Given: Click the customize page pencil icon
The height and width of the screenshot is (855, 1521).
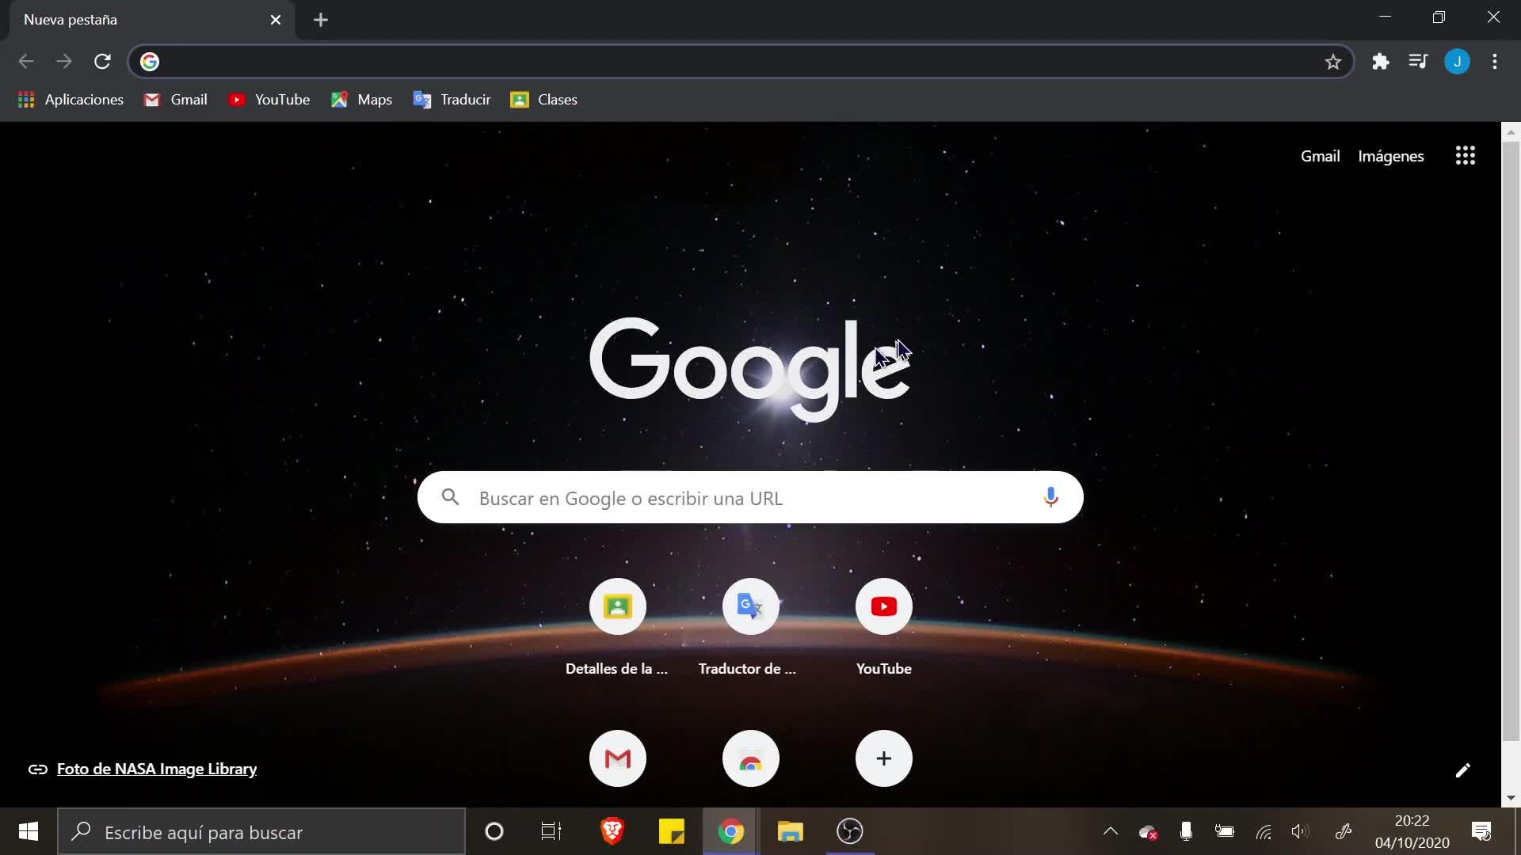Looking at the screenshot, I should (x=1462, y=770).
